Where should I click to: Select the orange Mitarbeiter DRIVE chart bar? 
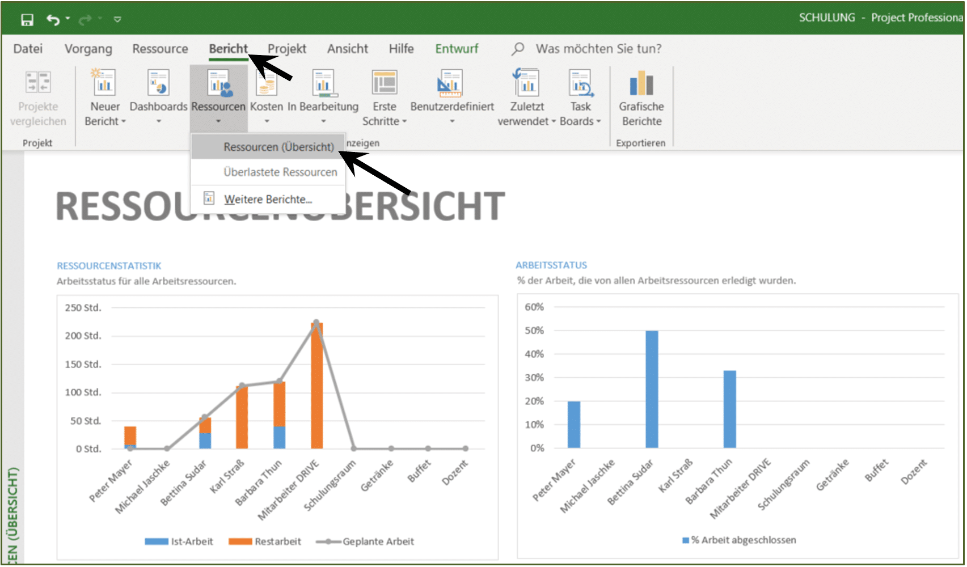tap(317, 386)
